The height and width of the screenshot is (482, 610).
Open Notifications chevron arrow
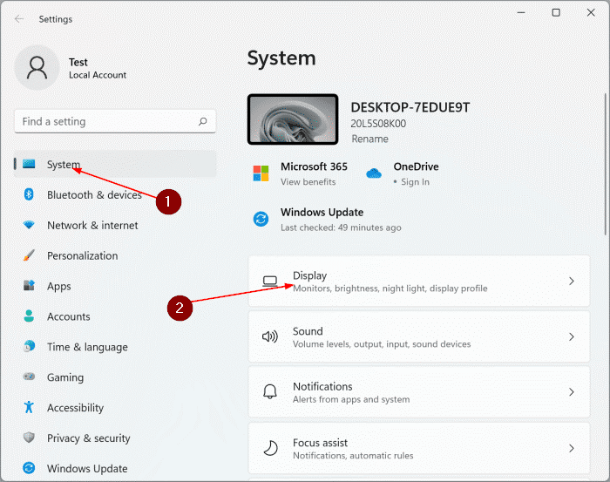click(572, 392)
